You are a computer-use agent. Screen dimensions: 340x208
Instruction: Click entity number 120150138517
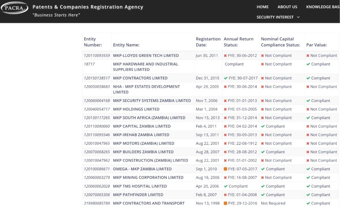click(97, 78)
